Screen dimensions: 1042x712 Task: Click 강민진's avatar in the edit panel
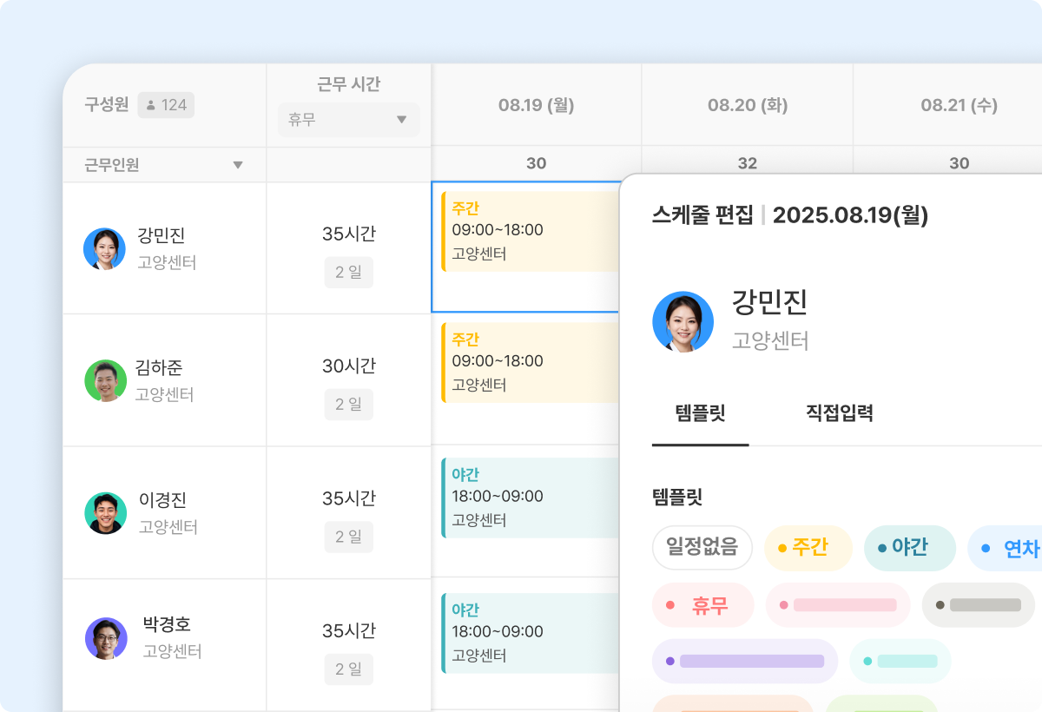coord(683,321)
